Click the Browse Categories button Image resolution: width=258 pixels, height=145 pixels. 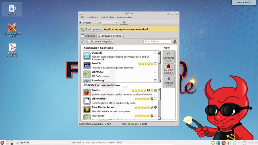coord(100,42)
